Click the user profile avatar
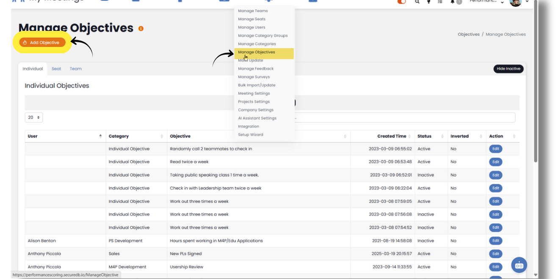This screenshot has height=279, width=559. pos(515,3)
